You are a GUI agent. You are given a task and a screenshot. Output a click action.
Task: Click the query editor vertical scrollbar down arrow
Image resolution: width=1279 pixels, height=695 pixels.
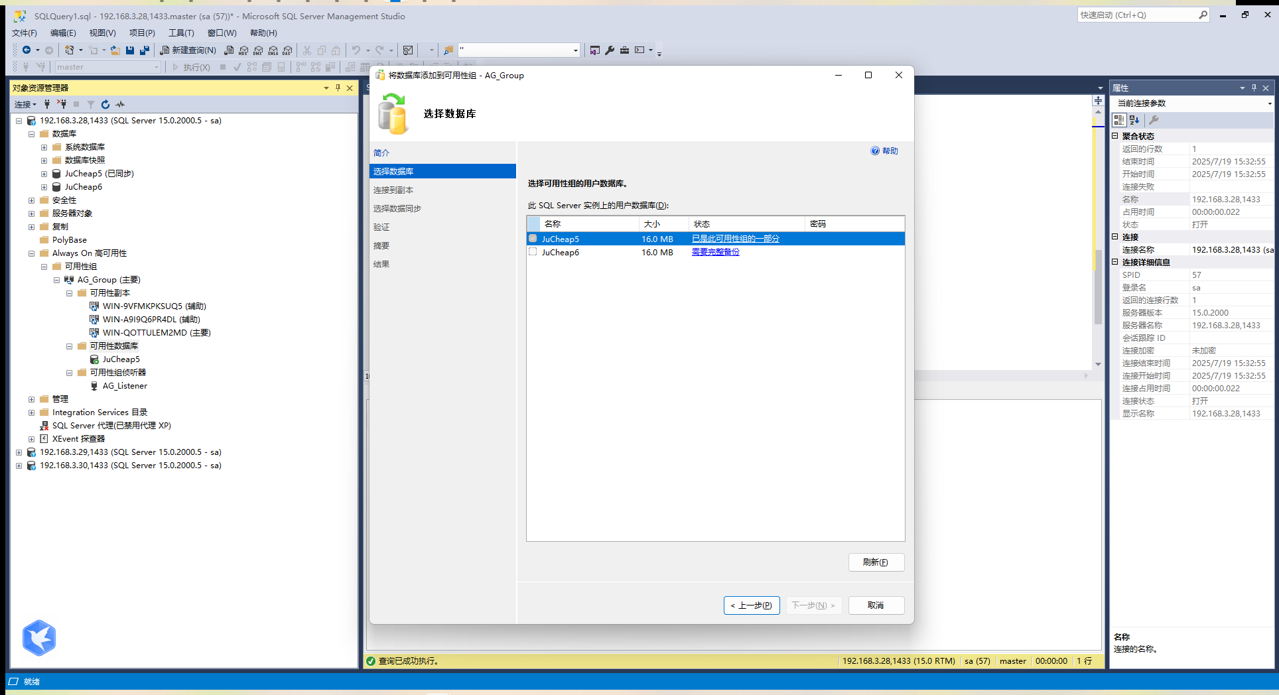1099,364
